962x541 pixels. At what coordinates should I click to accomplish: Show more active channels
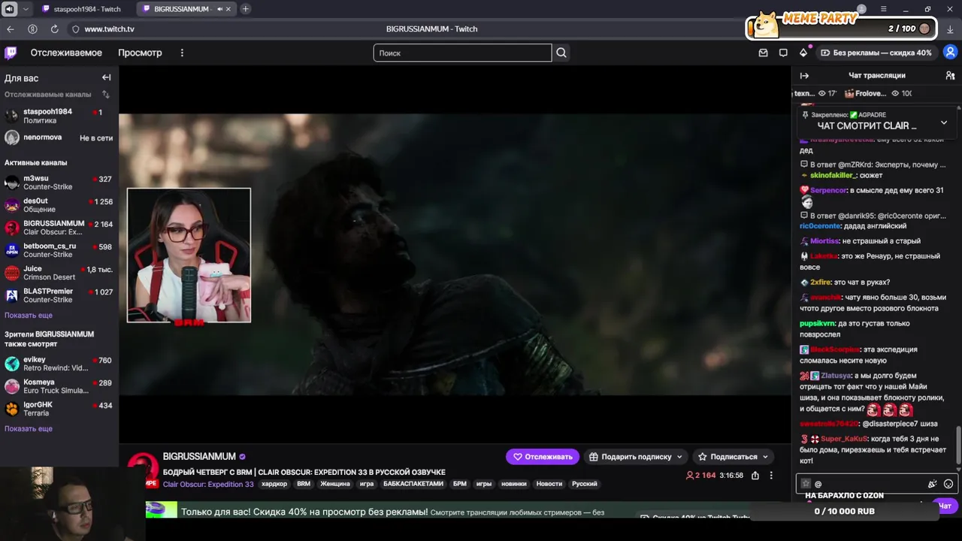pyautogui.click(x=29, y=316)
